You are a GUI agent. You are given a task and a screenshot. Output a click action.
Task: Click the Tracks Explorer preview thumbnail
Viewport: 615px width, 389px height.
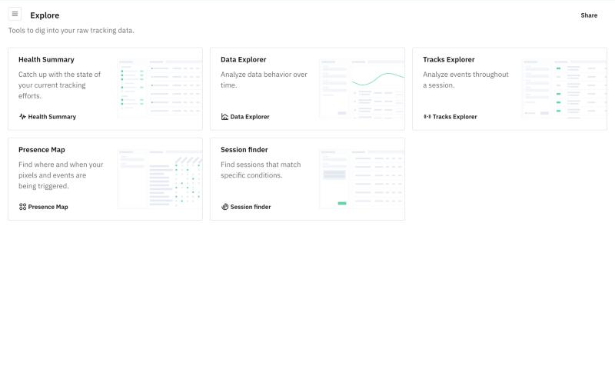point(564,88)
